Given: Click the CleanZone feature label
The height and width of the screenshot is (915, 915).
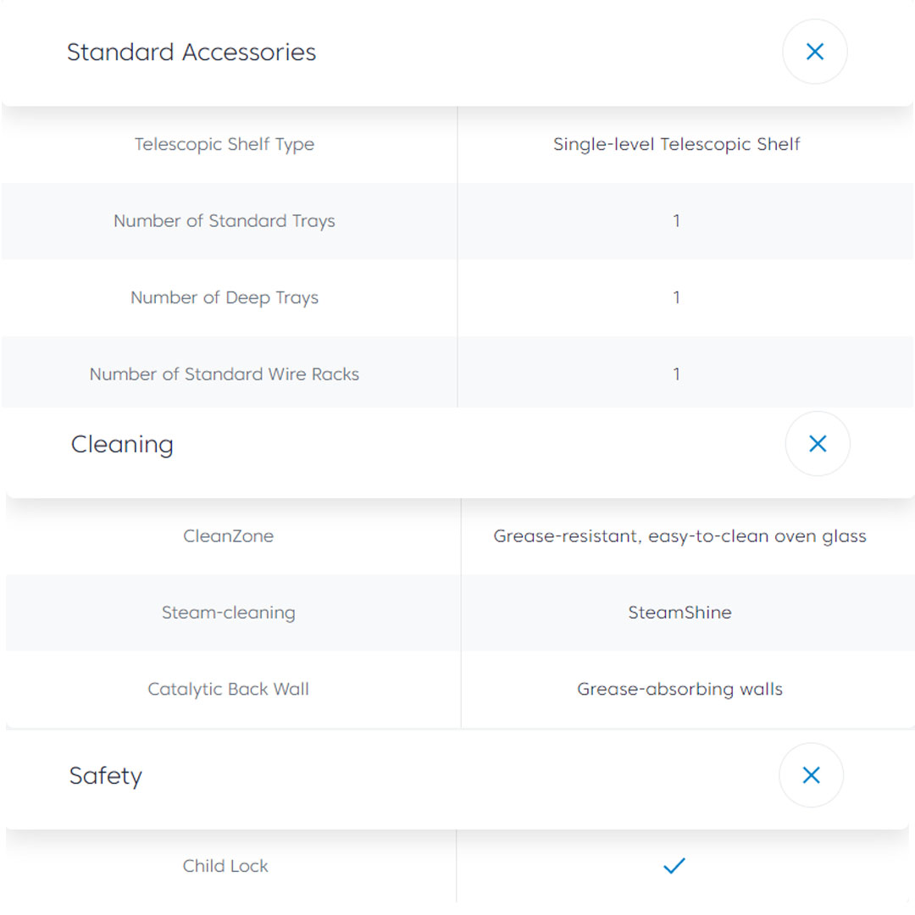Looking at the screenshot, I should tap(229, 536).
